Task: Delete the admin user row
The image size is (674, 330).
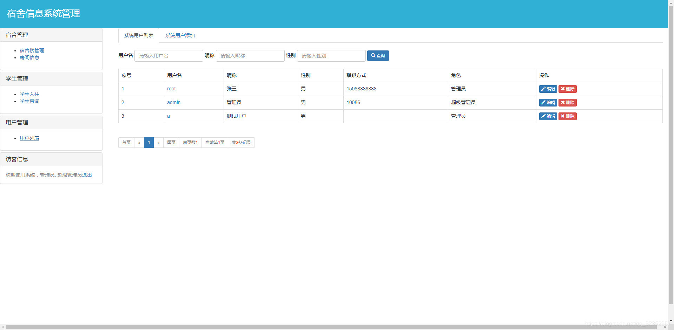Action: pos(567,103)
